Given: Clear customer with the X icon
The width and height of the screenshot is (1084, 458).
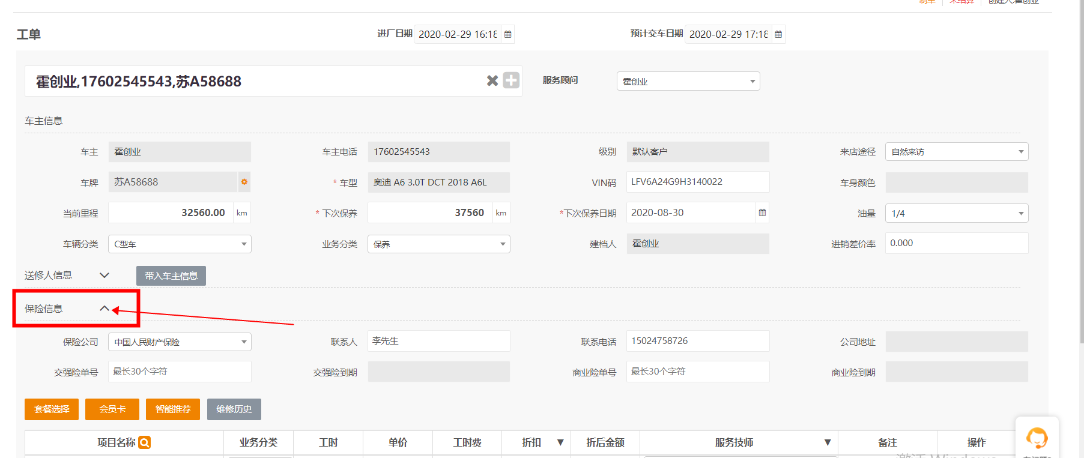Looking at the screenshot, I should click(x=492, y=80).
